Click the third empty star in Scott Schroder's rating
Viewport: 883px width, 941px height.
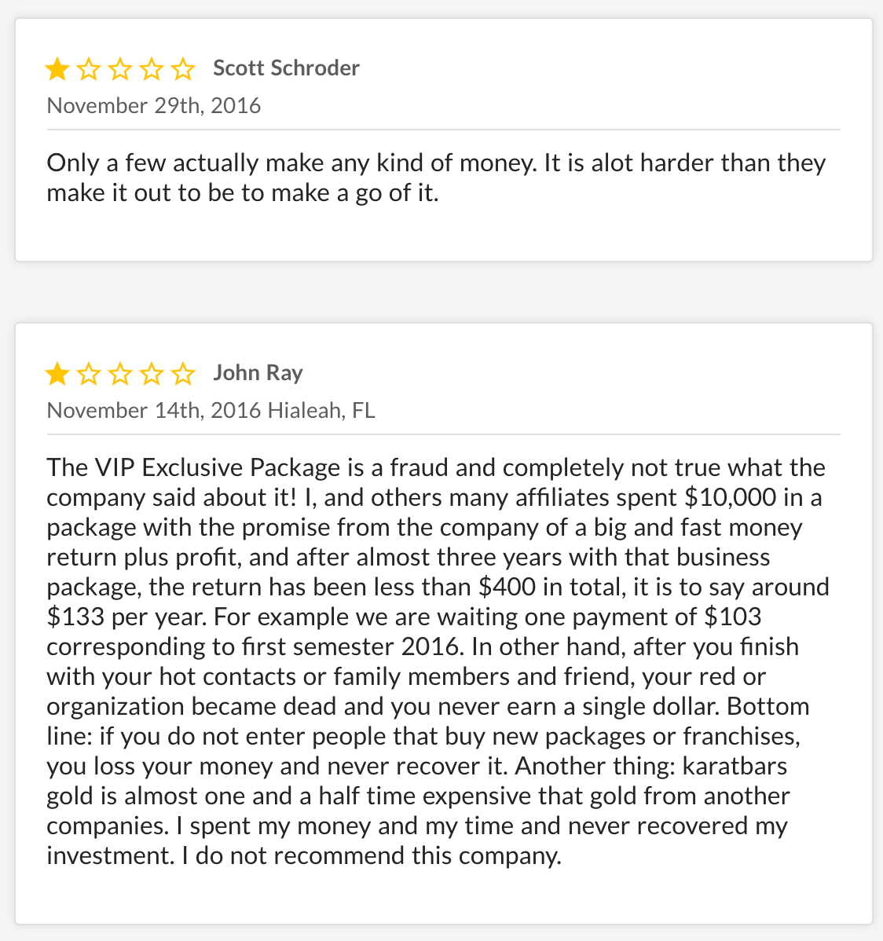click(120, 69)
